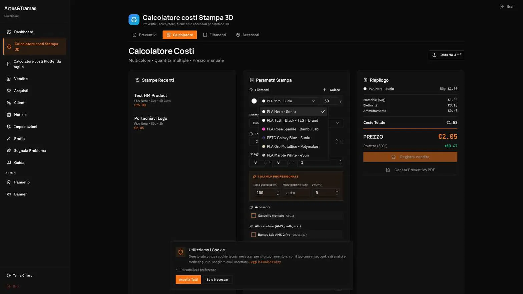This screenshot has width=523, height=294.
Task: Open the Stampante dropdown chevron
Action: pyautogui.click(x=337, y=123)
